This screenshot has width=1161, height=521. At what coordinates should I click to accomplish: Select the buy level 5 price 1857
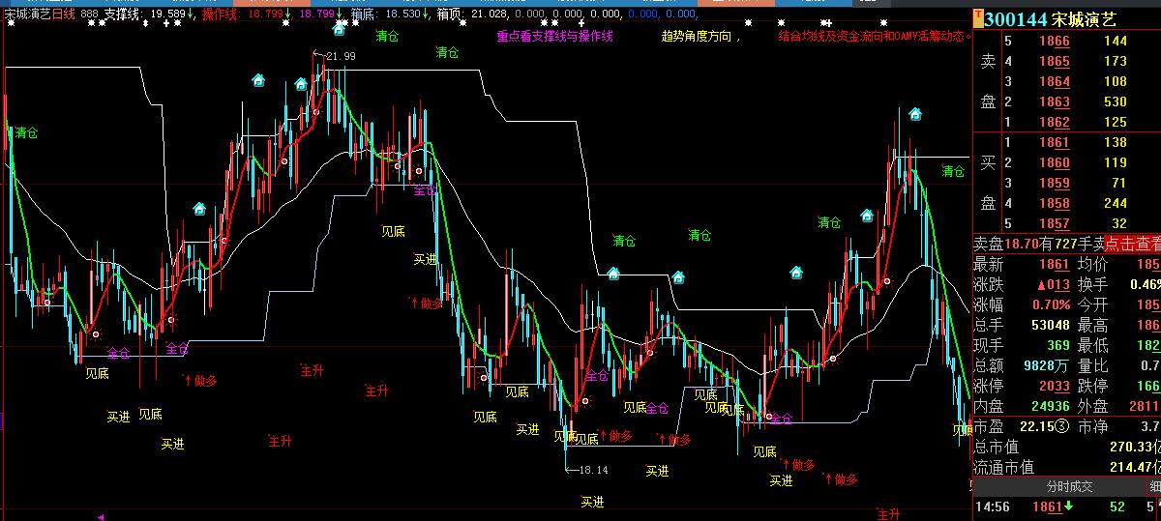coord(1054,224)
